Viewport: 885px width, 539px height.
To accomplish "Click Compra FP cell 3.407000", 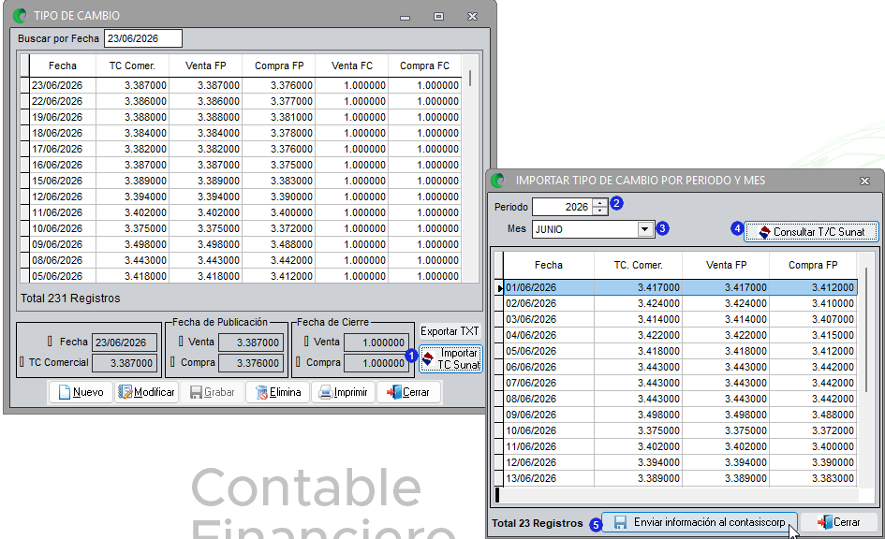I will click(813, 319).
